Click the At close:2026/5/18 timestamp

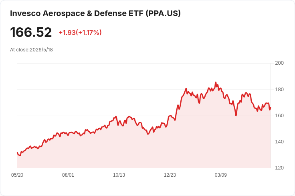[31, 50]
